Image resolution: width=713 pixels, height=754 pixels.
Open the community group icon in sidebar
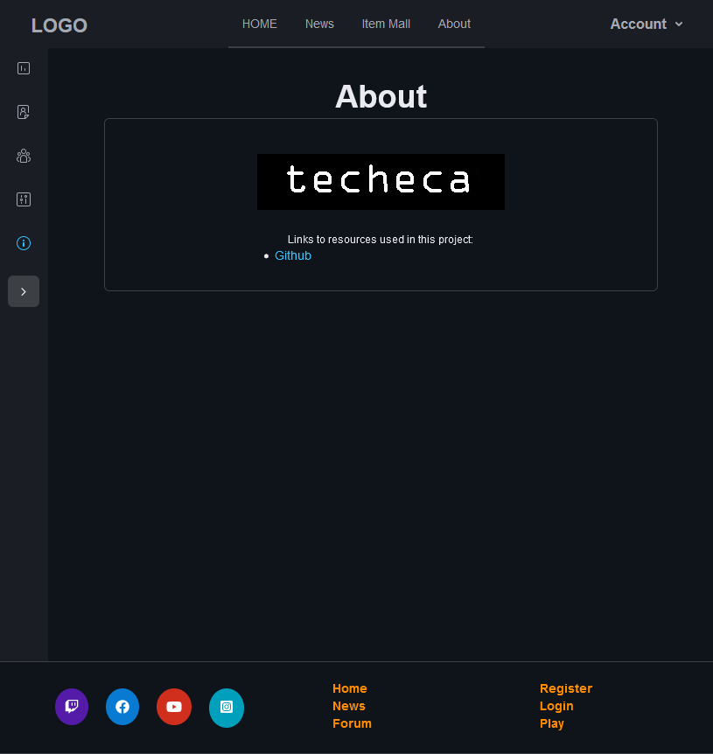[24, 156]
